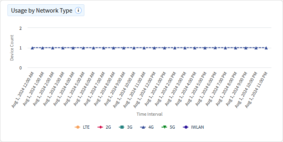The height and width of the screenshot is (142, 283).
Task: Select the 4G data point at 9:00 PM
Action: click(x=246, y=48)
